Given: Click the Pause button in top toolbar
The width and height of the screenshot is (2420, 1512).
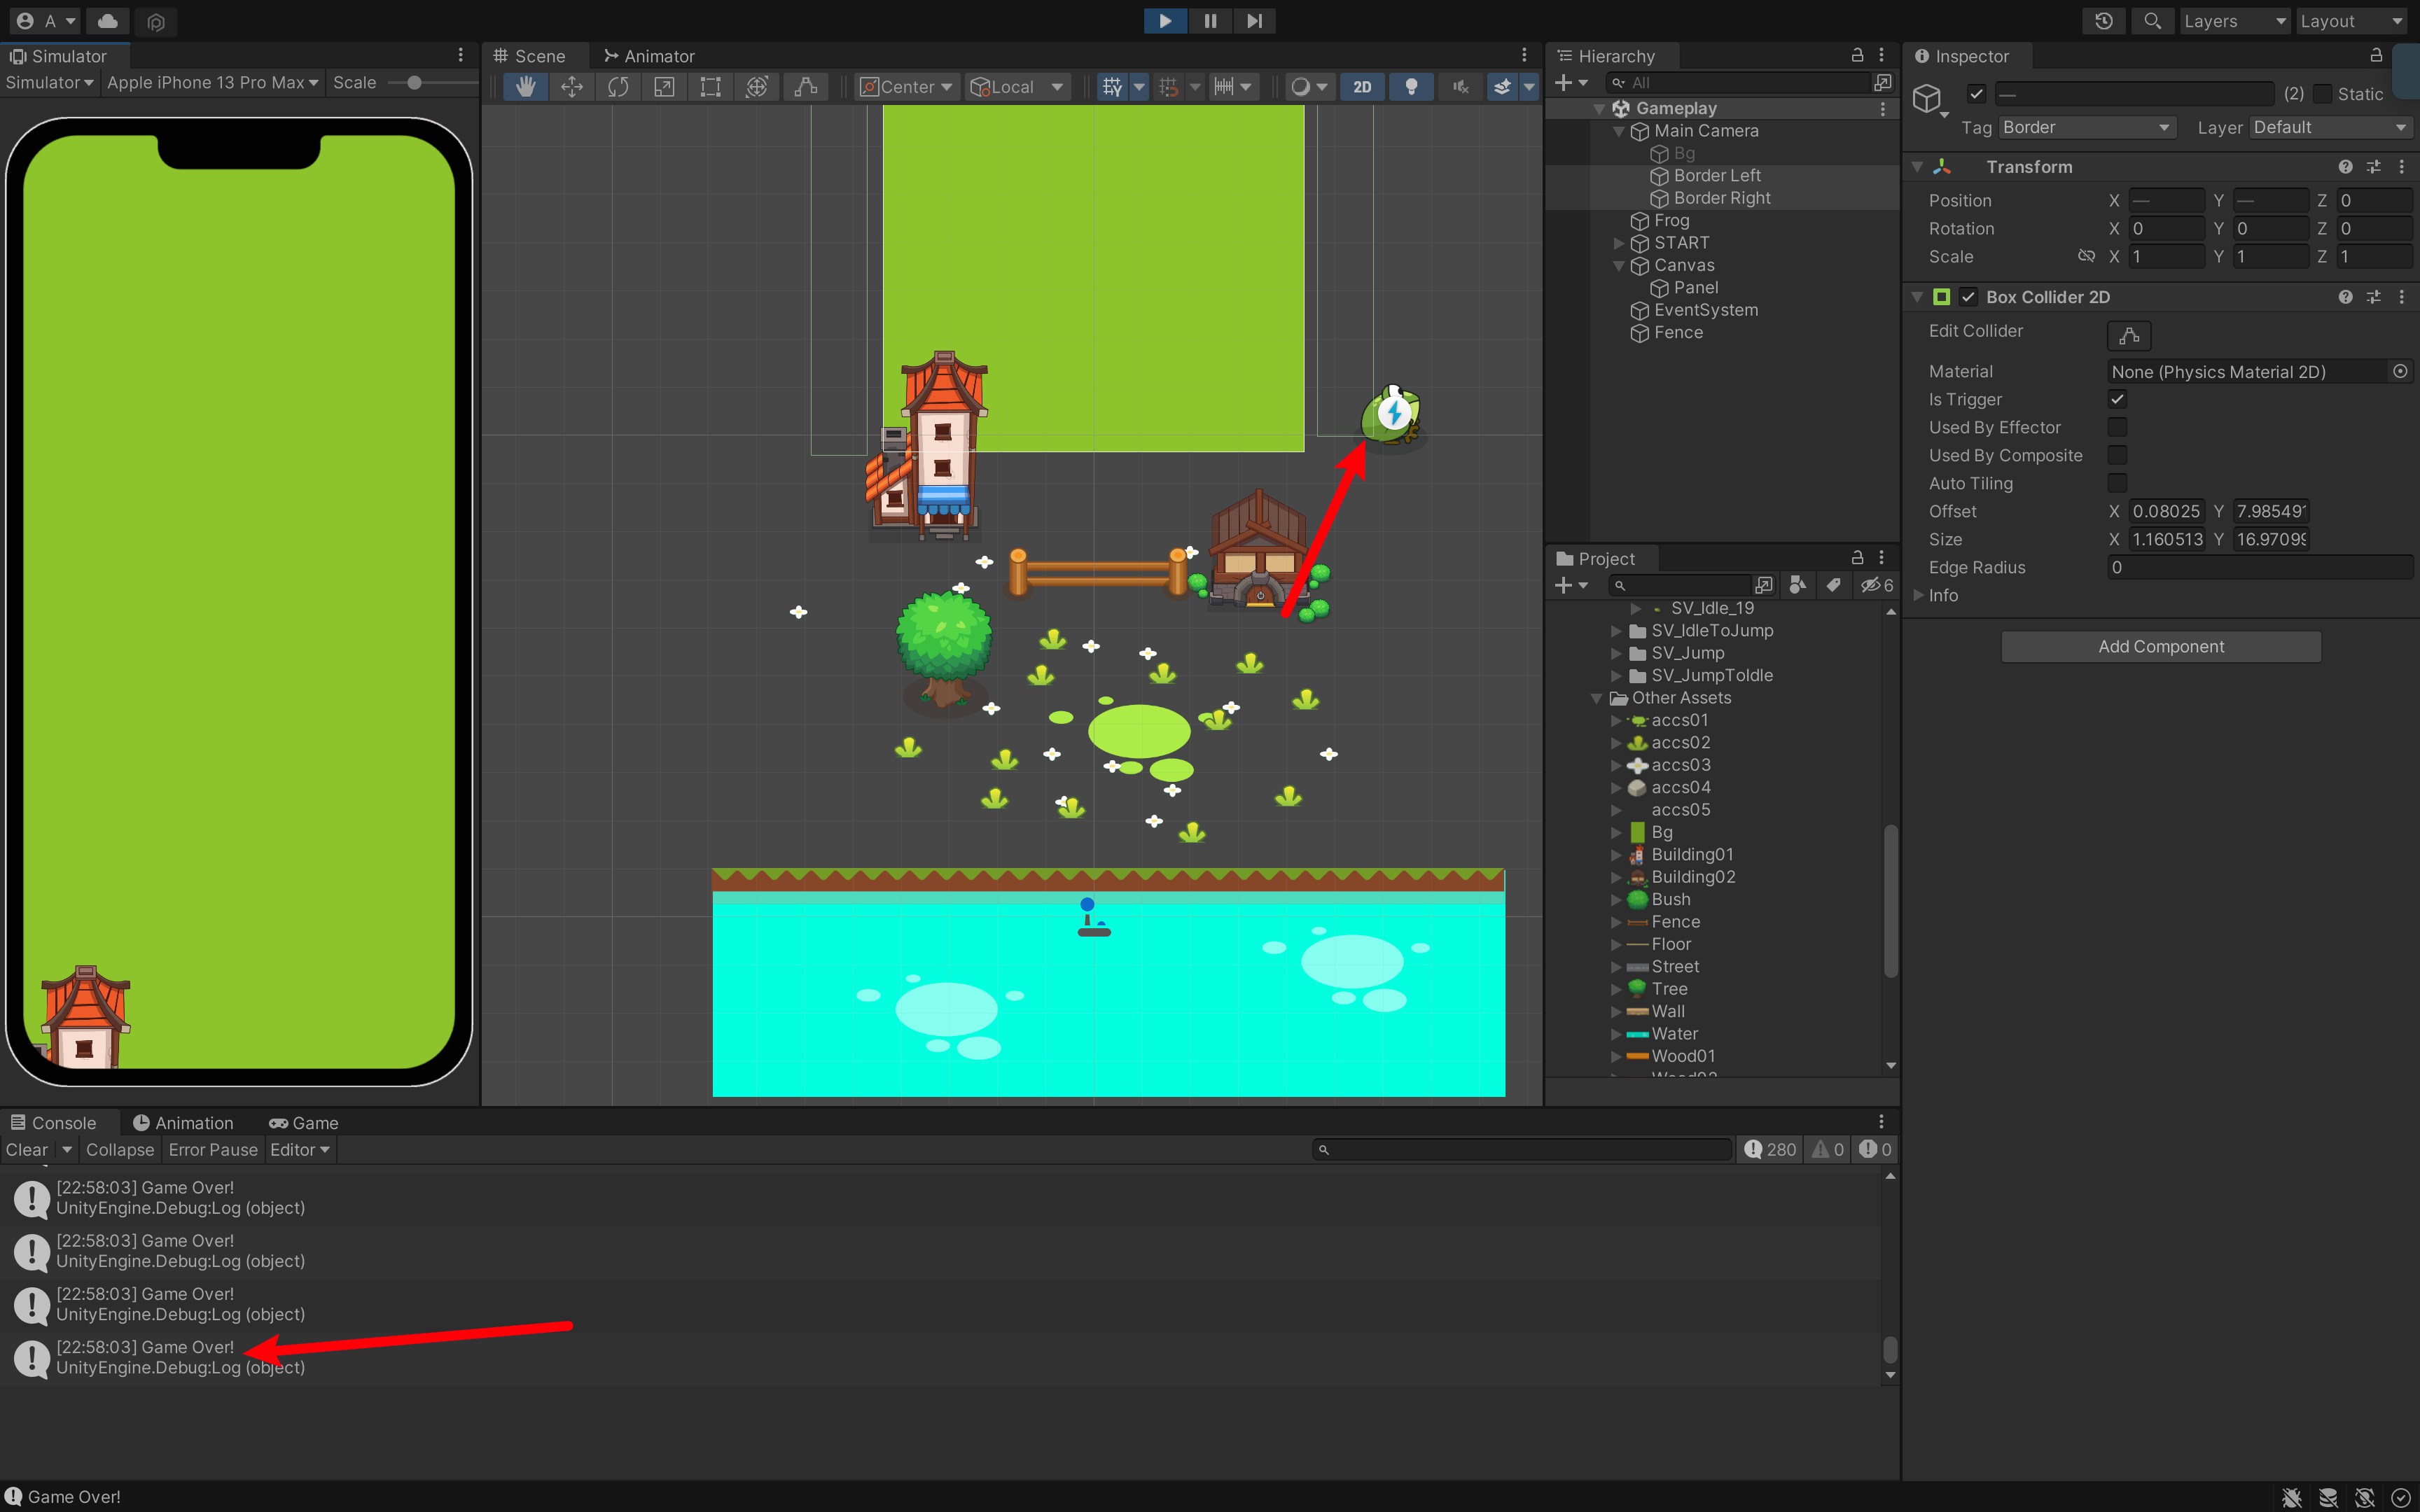Looking at the screenshot, I should pos(1210,21).
